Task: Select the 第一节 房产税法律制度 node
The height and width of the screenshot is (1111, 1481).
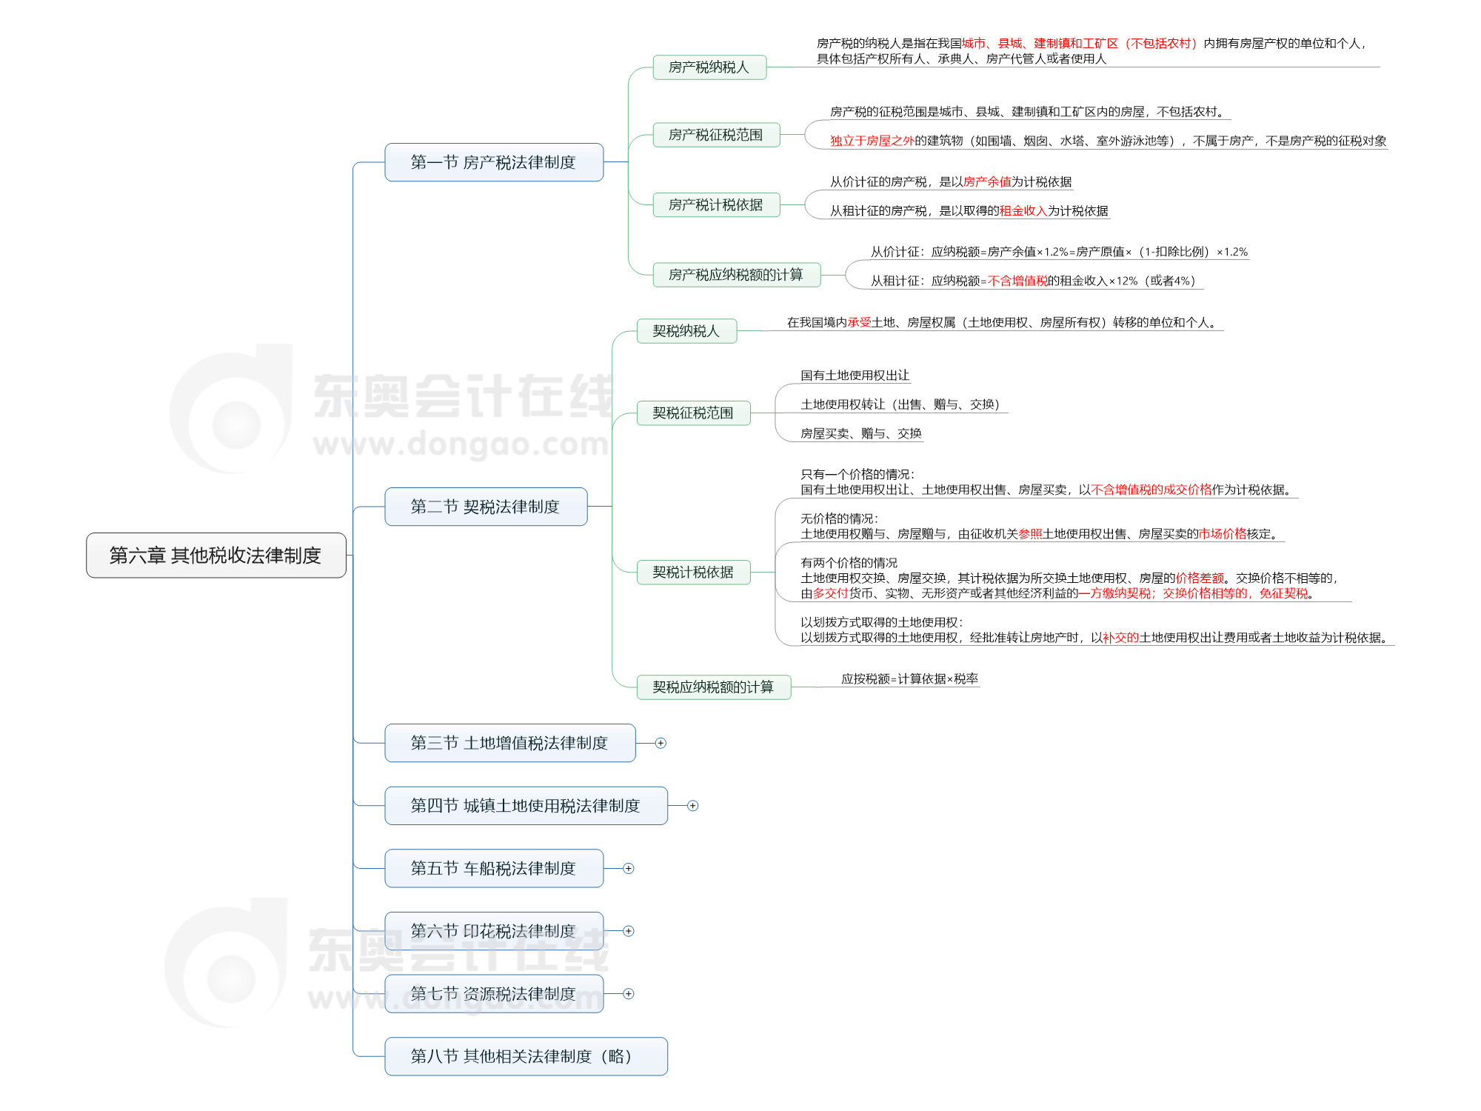Action: coord(493,162)
